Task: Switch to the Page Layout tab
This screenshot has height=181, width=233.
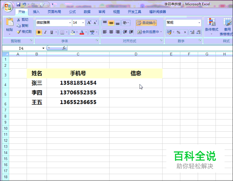Action: coord(54,12)
